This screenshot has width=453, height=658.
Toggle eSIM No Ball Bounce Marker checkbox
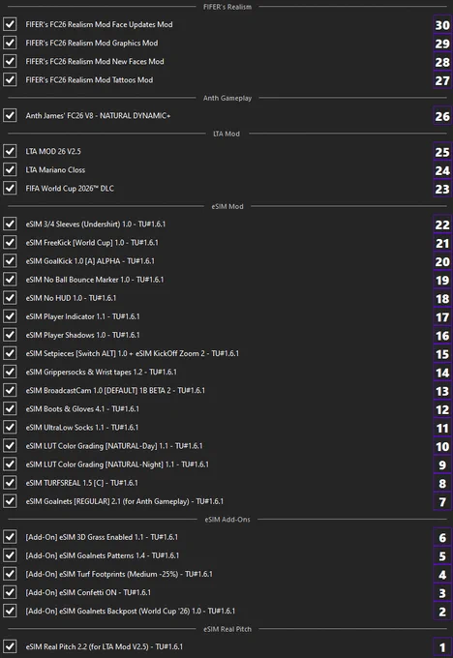pyautogui.click(x=10, y=279)
